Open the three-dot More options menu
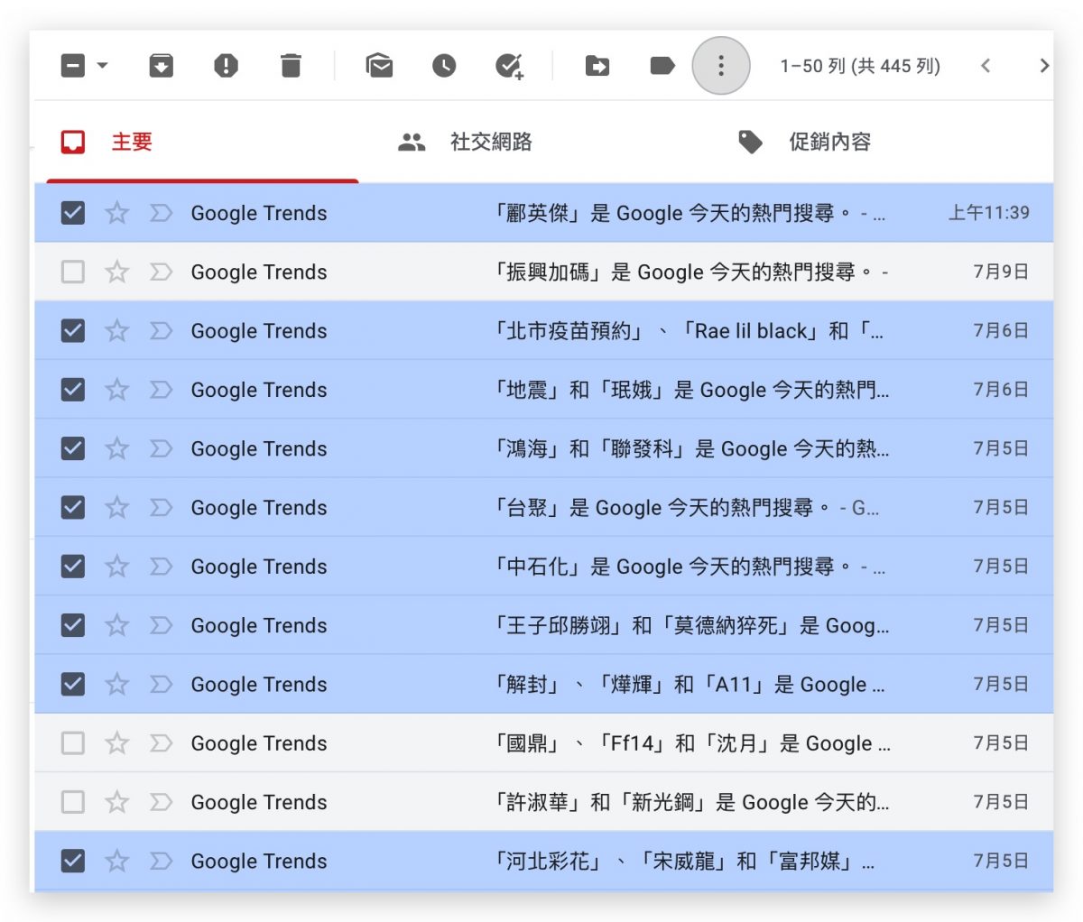 721,66
